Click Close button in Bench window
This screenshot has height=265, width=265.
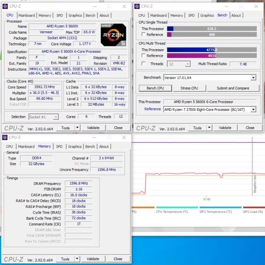tap(250, 128)
